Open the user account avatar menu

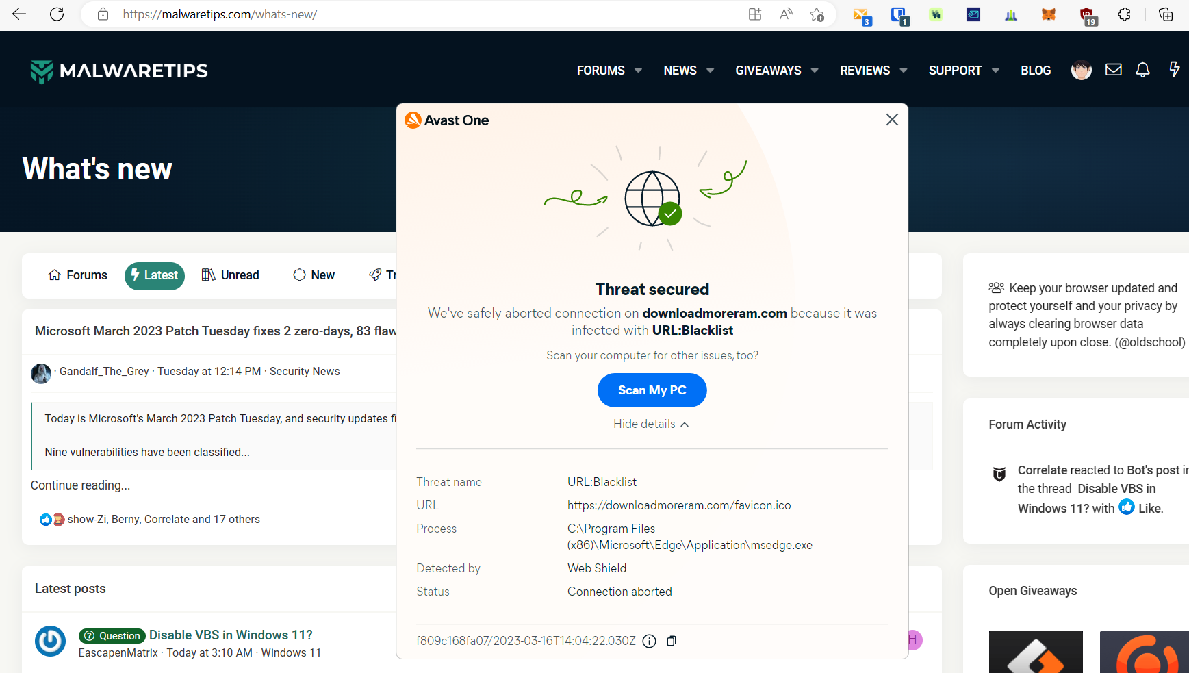point(1082,70)
